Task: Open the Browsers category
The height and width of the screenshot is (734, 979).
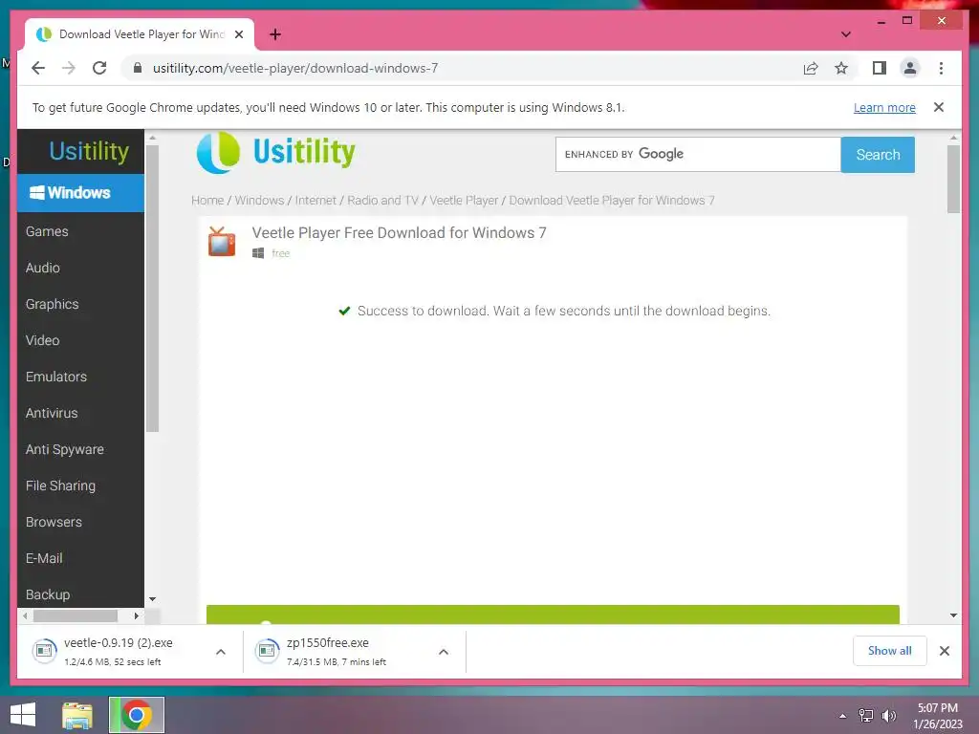Action: coord(54,522)
